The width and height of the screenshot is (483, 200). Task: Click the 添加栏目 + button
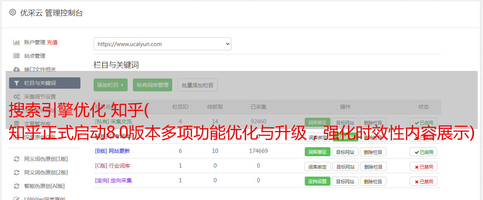(x=111, y=85)
